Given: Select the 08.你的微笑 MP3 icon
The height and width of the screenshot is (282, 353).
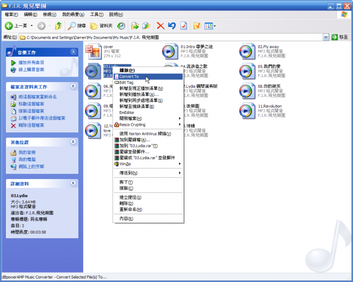Looking at the screenshot, I should click(247, 91).
